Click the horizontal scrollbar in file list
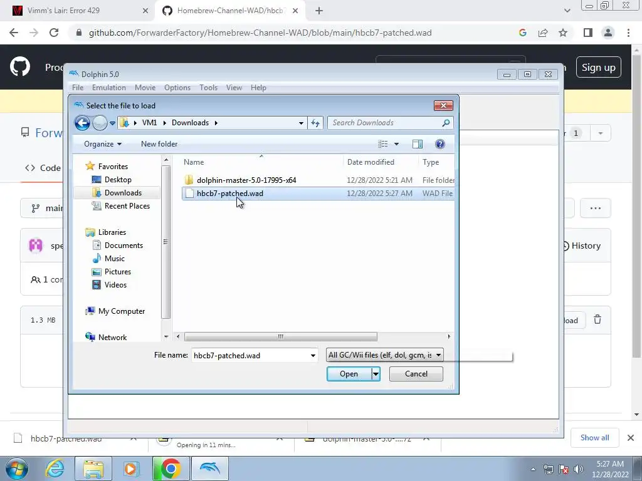The height and width of the screenshot is (481, 642). click(x=280, y=336)
